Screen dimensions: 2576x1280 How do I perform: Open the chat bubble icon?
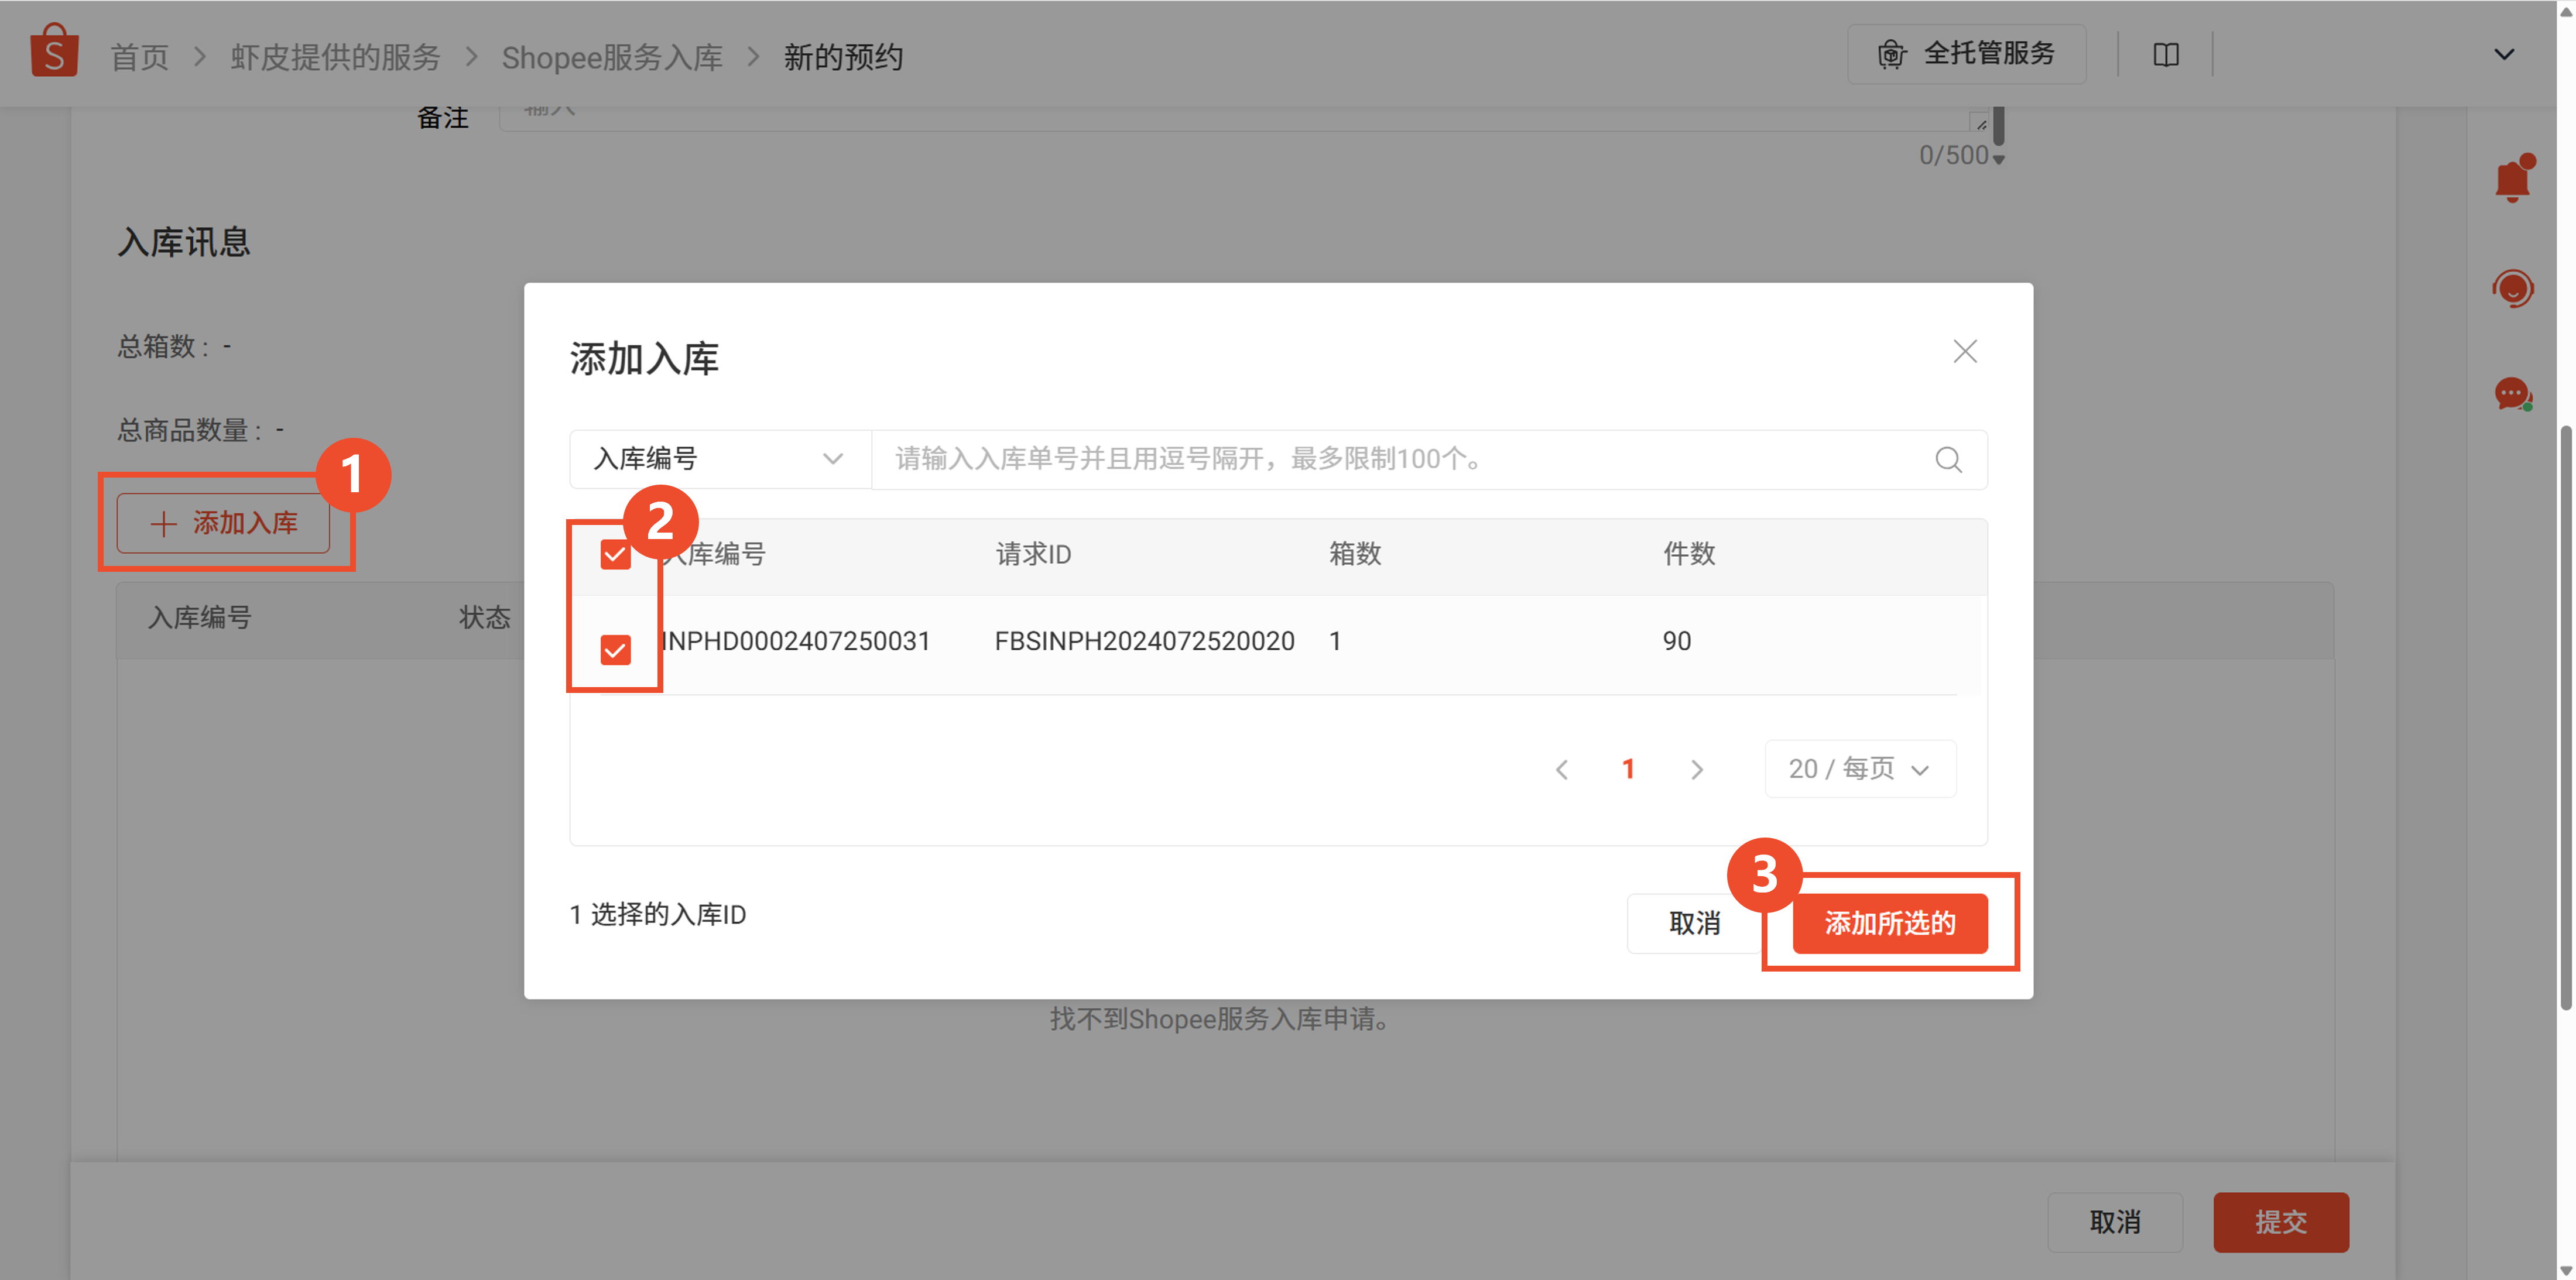click(x=2512, y=394)
